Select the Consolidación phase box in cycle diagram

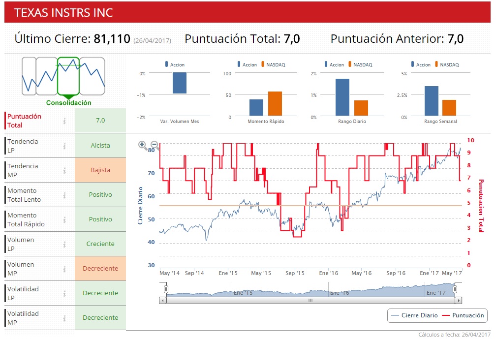(x=68, y=76)
